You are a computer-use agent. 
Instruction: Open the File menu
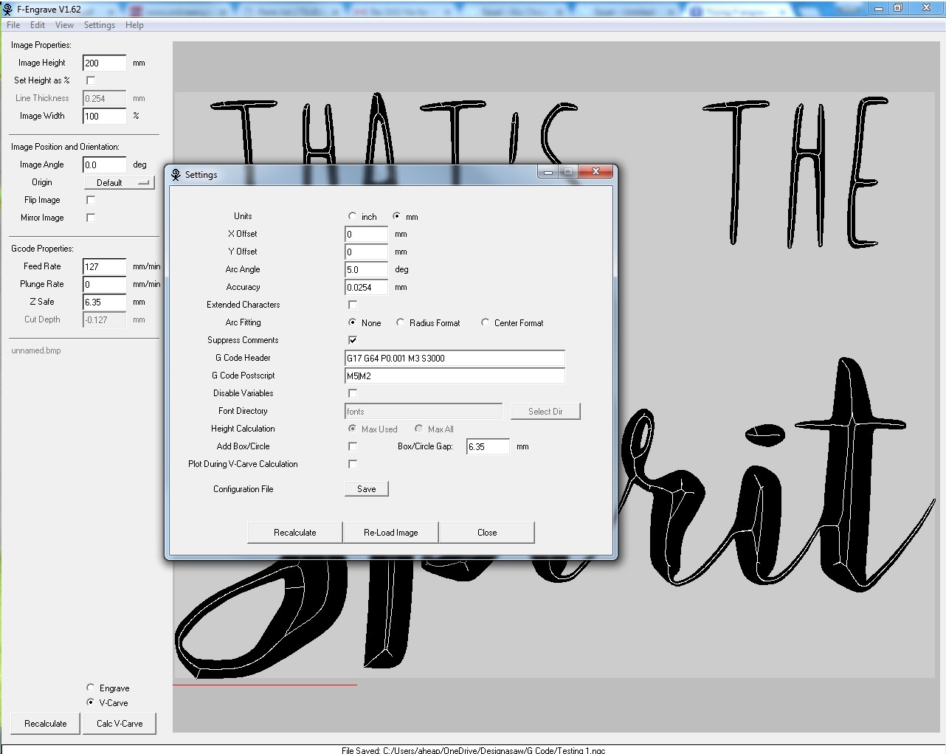(13, 25)
